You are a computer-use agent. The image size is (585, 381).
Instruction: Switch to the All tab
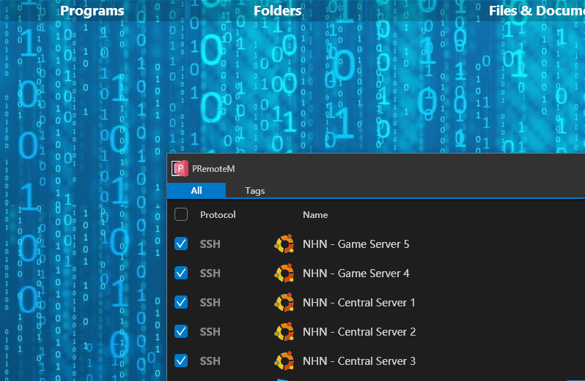pos(196,190)
